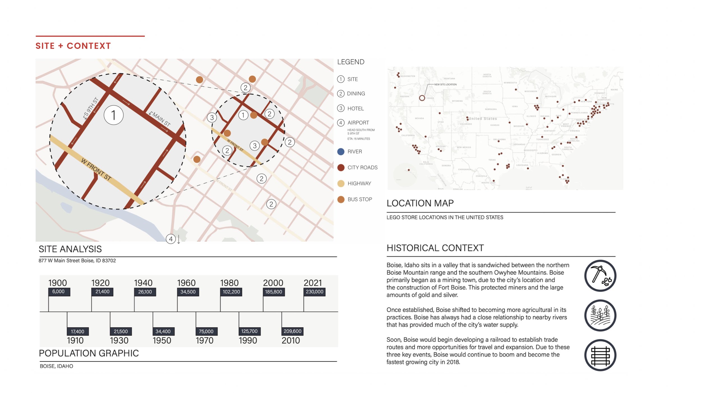Pick the orange BUS STOP legend swatch

click(341, 199)
